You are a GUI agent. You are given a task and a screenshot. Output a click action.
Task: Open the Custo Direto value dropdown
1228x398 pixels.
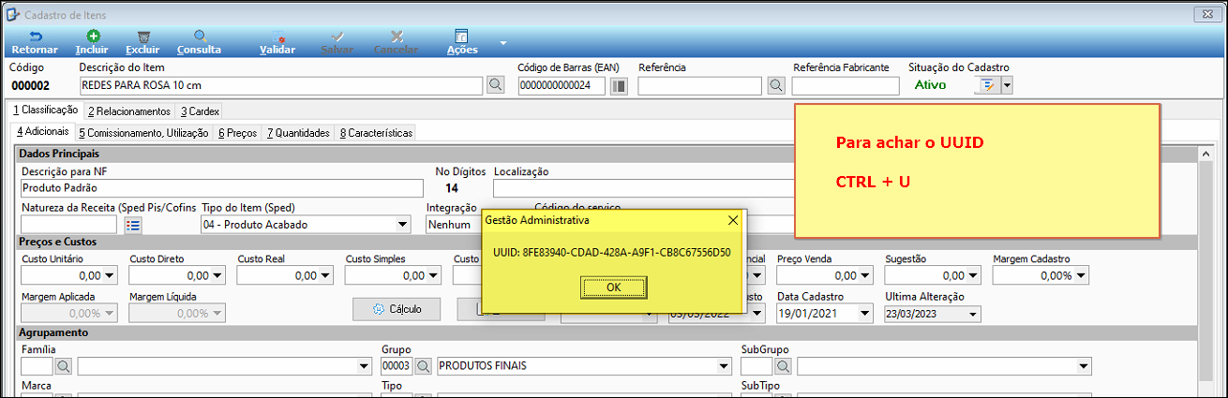tap(217, 276)
